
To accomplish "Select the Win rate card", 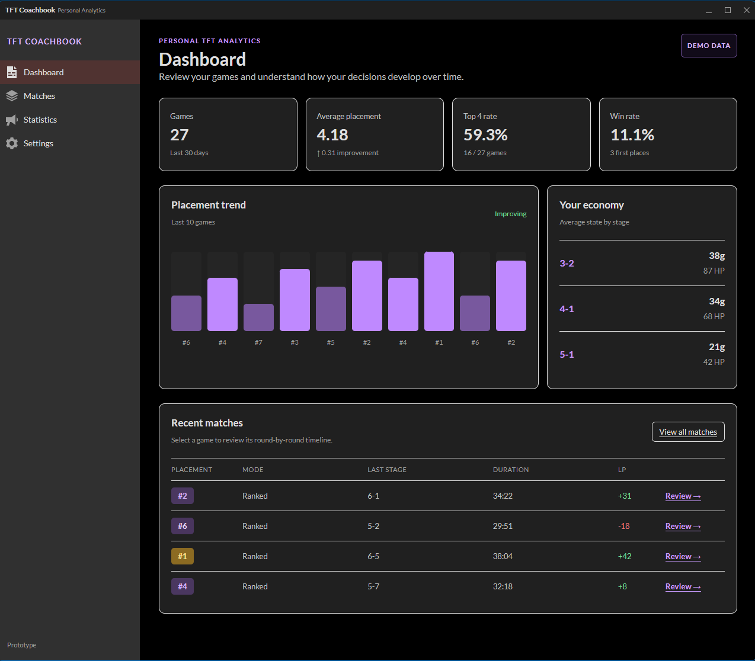I will 668,134.
